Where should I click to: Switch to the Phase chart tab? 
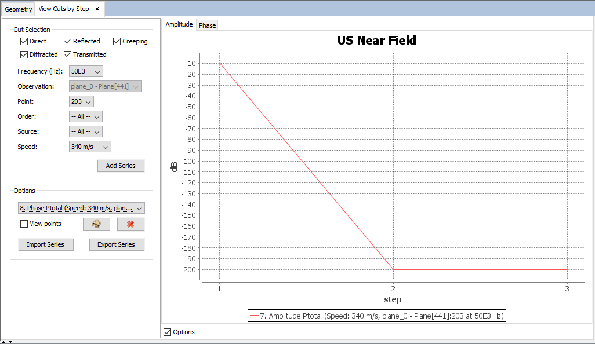click(207, 25)
